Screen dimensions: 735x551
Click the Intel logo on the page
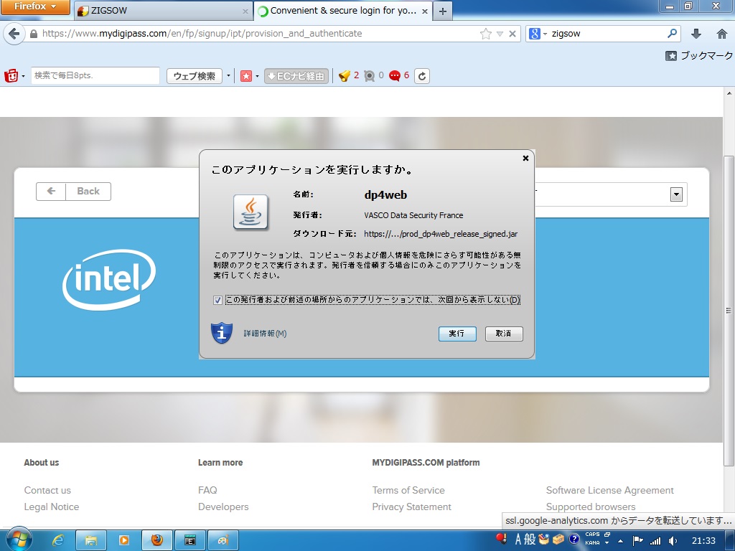[109, 279]
